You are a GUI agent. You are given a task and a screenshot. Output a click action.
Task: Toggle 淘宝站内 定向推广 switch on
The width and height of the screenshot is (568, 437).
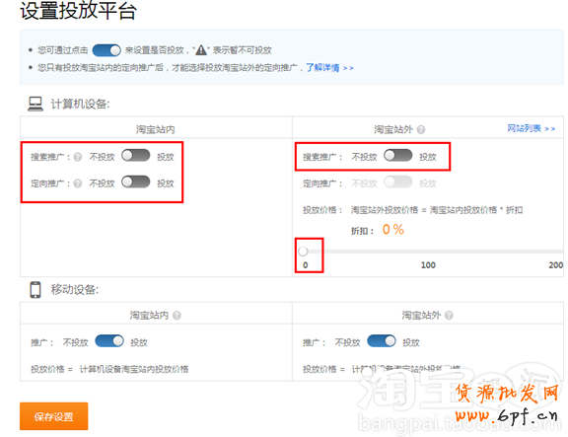[136, 182]
